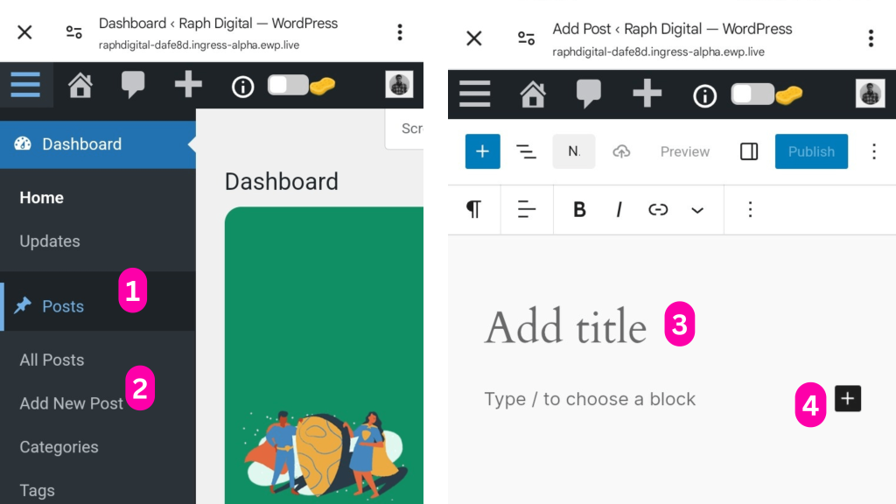Open Document Overview list view
Screen dimensions: 896x504
coord(526,151)
